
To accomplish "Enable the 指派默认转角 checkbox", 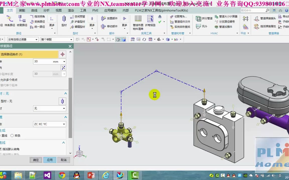I will click(x=1, y=149).
